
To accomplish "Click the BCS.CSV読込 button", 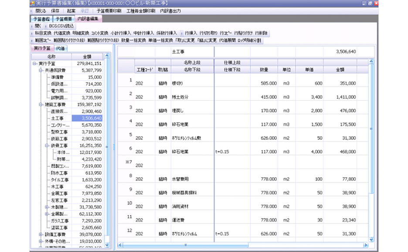I will tap(61, 26).
